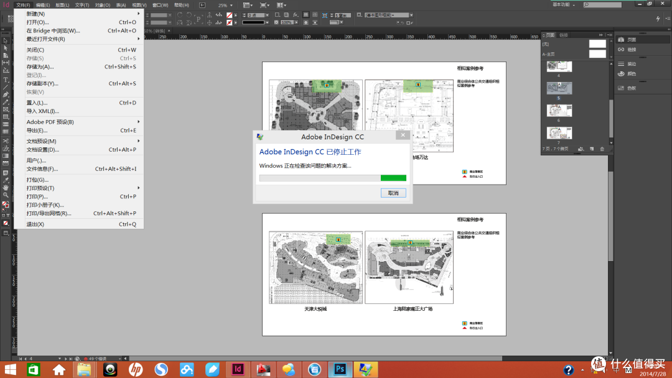Select page 4 thumbnail in Pages panel
672x378 pixels.
[559, 67]
